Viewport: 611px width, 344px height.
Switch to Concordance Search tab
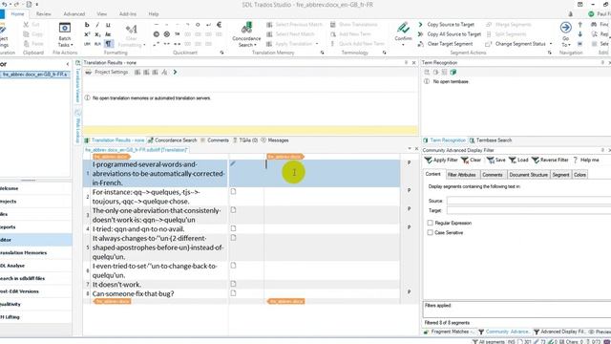click(x=172, y=140)
